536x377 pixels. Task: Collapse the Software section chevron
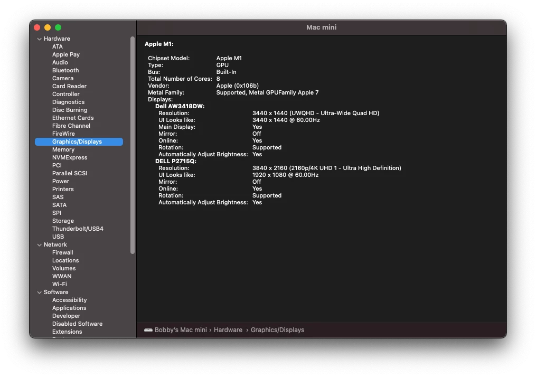[x=39, y=292]
